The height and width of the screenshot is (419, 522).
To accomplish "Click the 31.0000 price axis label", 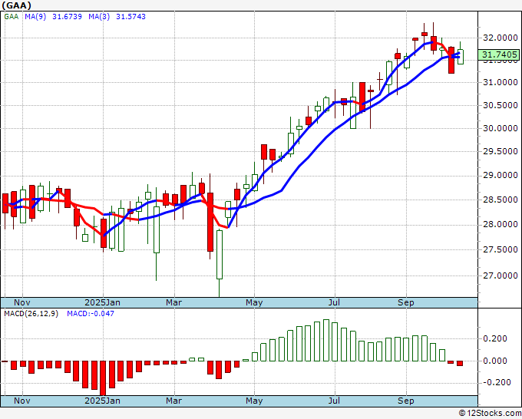I will tap(500, 82).
